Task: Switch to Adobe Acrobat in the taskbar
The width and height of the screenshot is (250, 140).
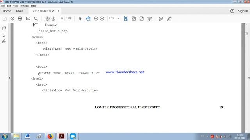Action: pyautogui.click(x=62, y=136)
